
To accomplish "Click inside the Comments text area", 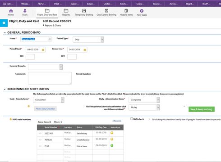I will (x=50, y=78).
